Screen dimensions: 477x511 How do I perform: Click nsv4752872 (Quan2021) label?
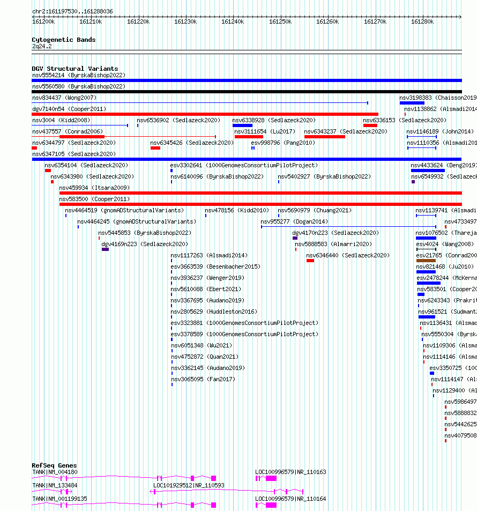click(x=205, y=357)
